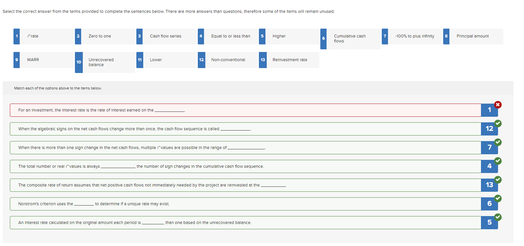Click the green checkmark beside answer 7
The width and height of the screenshot is (524, 246).
(x=498, y=142)
